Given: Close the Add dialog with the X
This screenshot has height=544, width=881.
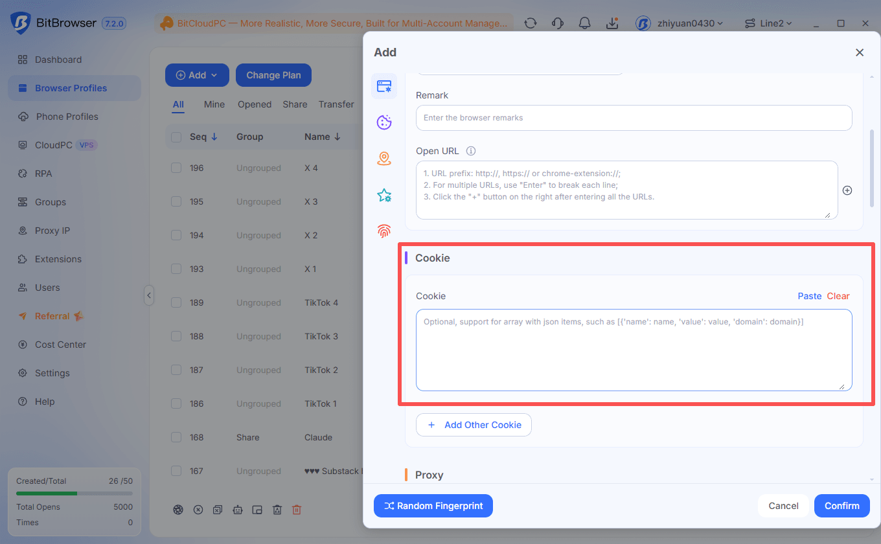Looking at the screenshot, I should click(860, 52).
